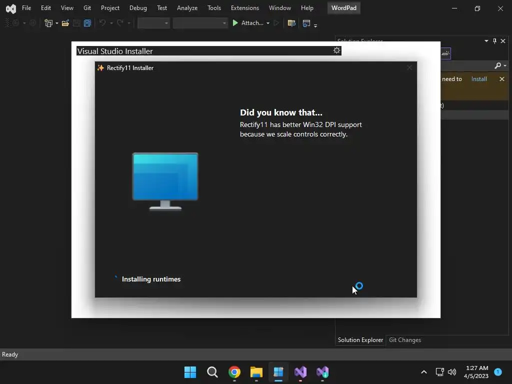This screenshot has height=384, width=512.
Task: Click the blue monitor image
Action: click(x=165, y=181)
